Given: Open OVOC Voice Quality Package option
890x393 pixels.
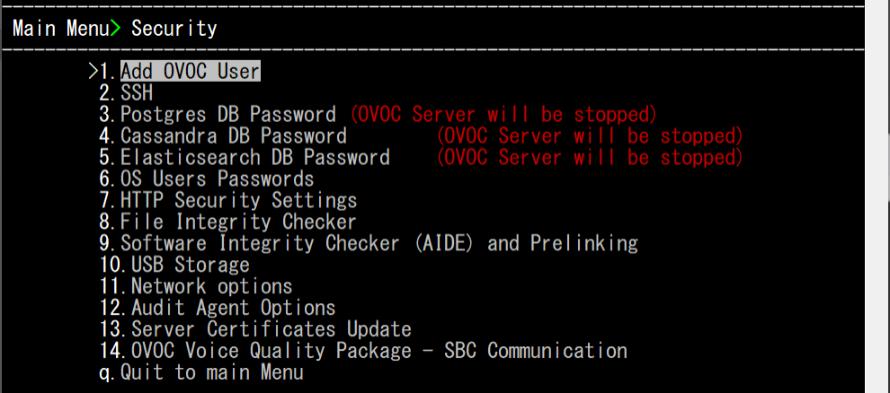Looking at the screenshot, I should coord(378,351).
